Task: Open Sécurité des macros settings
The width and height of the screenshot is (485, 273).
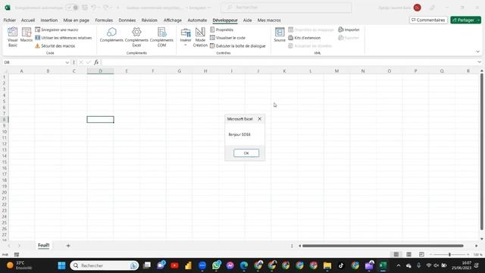Action: [55, 45]
